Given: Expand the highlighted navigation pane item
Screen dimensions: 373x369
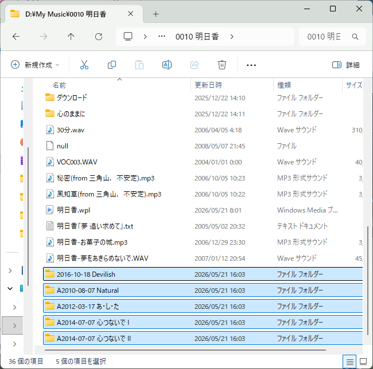Looking at the screenshot, I should (15, 325).
